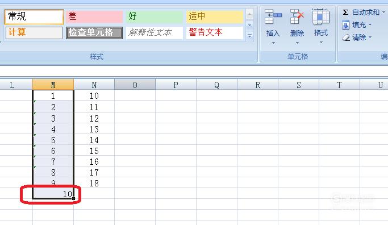Image resolution: width=388 pixels, height=225 pixels.
Task: Select column P header
Action: (x=176, y=85)
